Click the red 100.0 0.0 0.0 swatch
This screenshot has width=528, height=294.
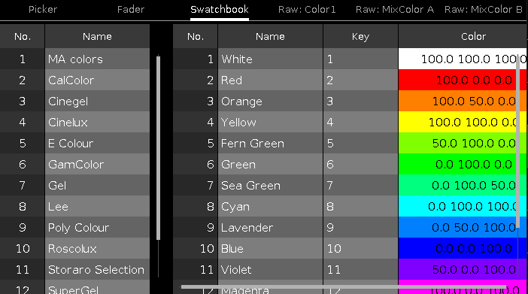point(463,80)
